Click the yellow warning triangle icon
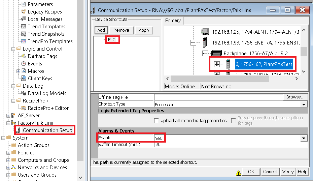The image size is (313, 181). 238,173
